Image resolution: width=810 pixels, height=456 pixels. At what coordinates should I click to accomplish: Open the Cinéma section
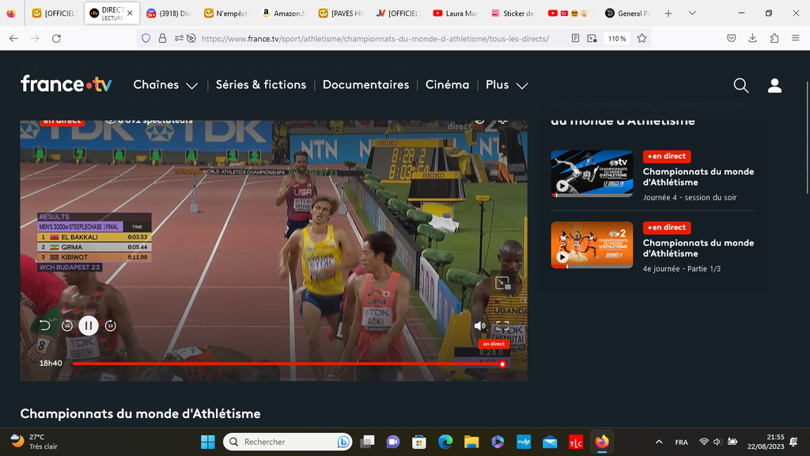(x=448, y=85)
